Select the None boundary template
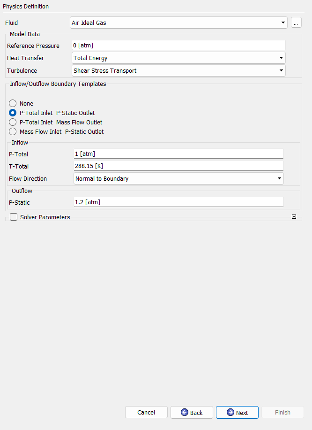The image size is (312, 430). coord(13,103)
